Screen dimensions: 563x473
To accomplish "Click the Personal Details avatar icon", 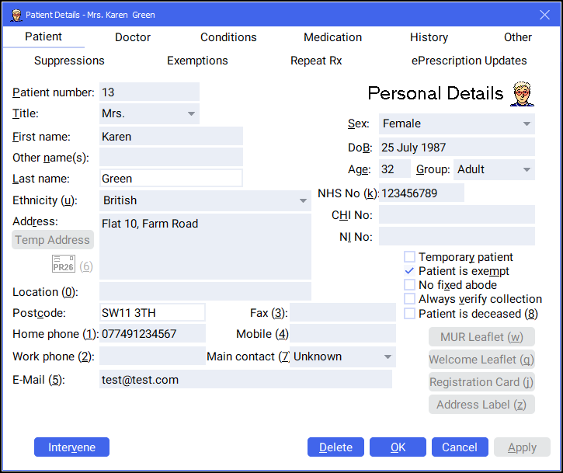I will tap(523, 94).
